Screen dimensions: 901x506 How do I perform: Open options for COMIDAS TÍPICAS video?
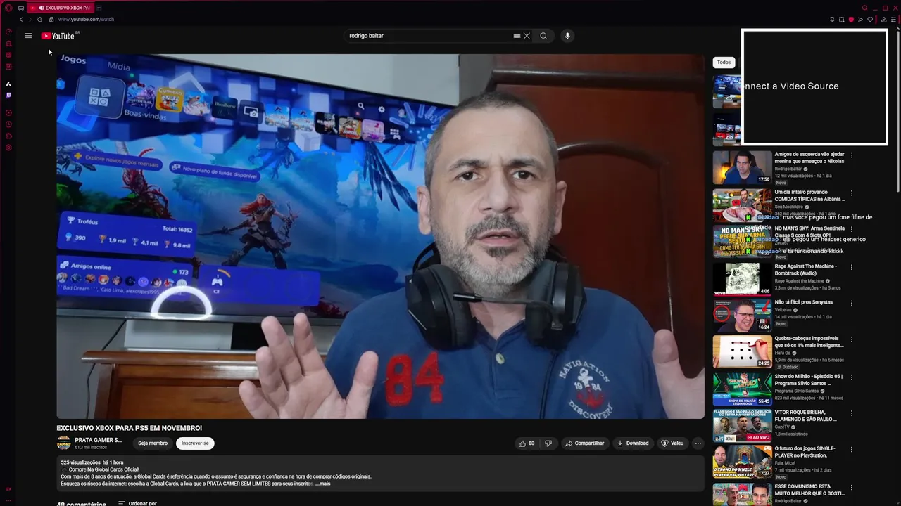(x=852, y=193)
